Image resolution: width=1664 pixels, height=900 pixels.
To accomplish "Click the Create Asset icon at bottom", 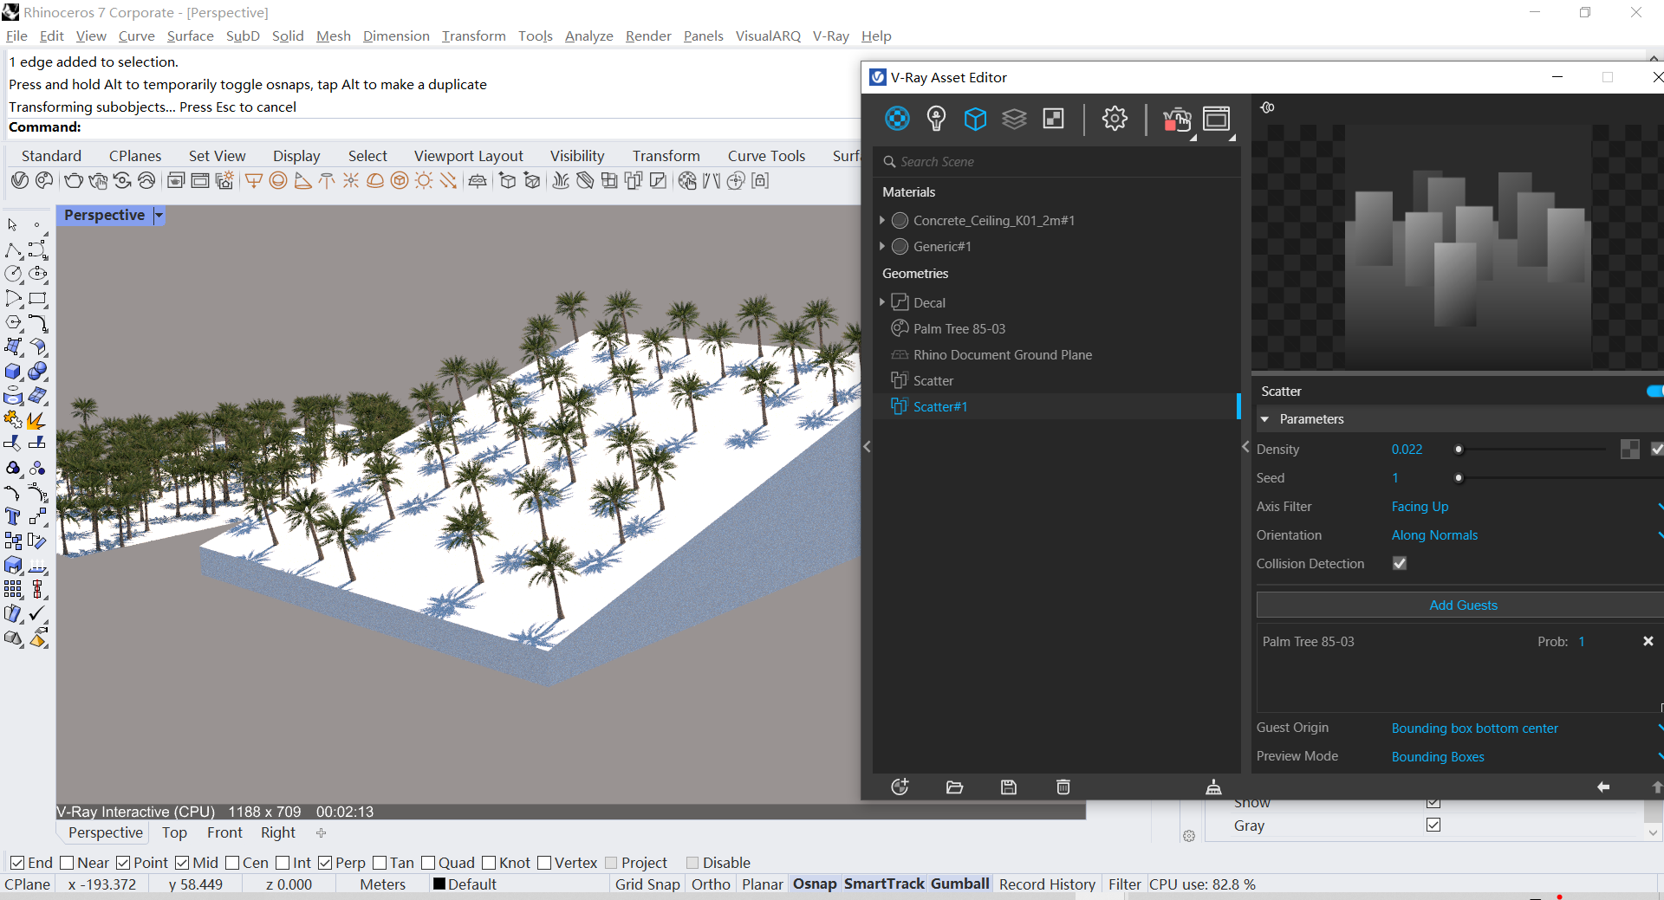I will 900,787.
